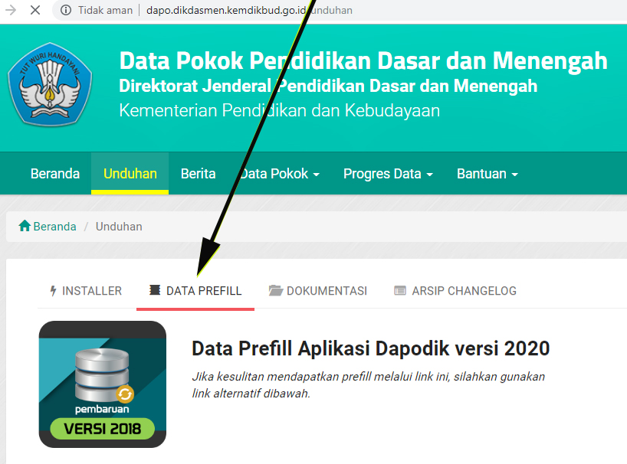The height and width of the screenshot is (464, 627).
Task: Stop page loading with the X icon
Action: 35,10
